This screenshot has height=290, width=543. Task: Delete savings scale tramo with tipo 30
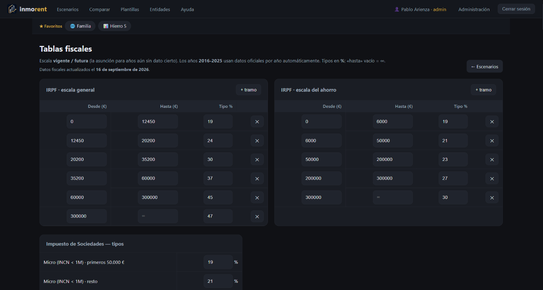tap(492, 198)
